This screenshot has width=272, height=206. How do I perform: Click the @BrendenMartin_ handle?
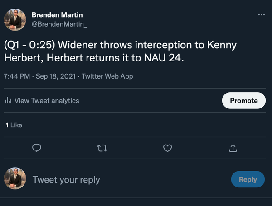tap(59, 23)
